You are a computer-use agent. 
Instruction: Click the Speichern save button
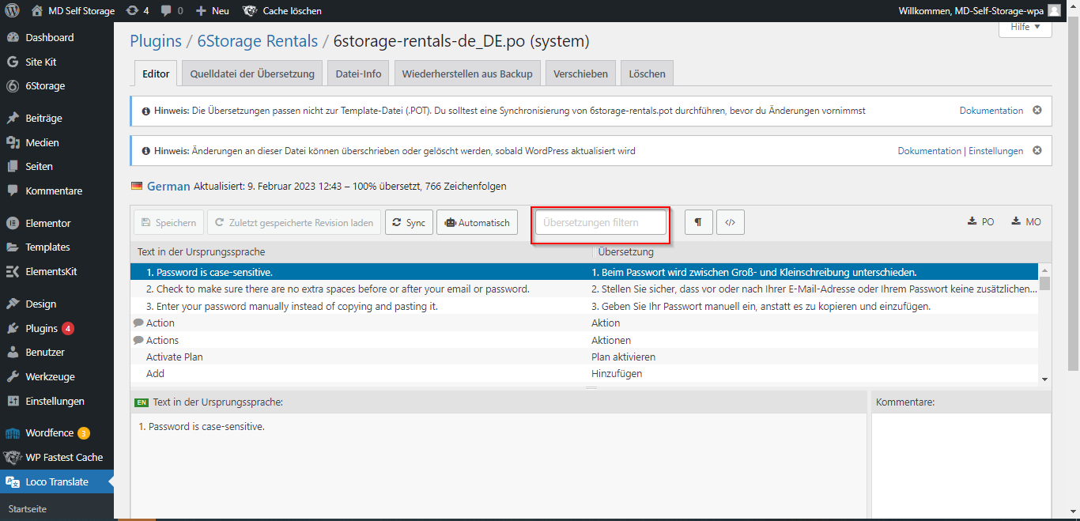point(168,222)
